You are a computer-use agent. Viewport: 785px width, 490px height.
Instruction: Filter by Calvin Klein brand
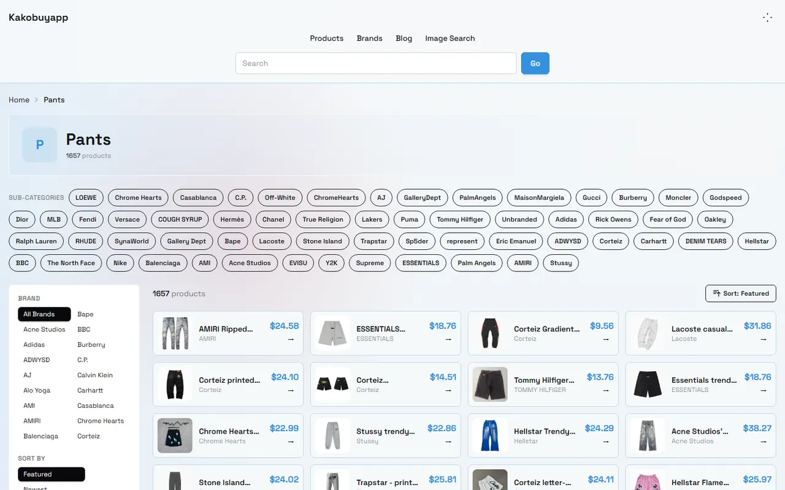pos(95,375)
